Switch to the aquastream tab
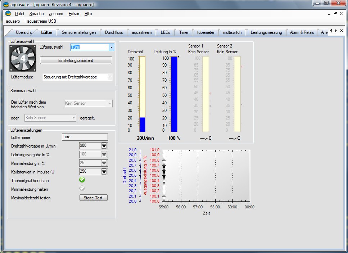 (x=141, y=32)
